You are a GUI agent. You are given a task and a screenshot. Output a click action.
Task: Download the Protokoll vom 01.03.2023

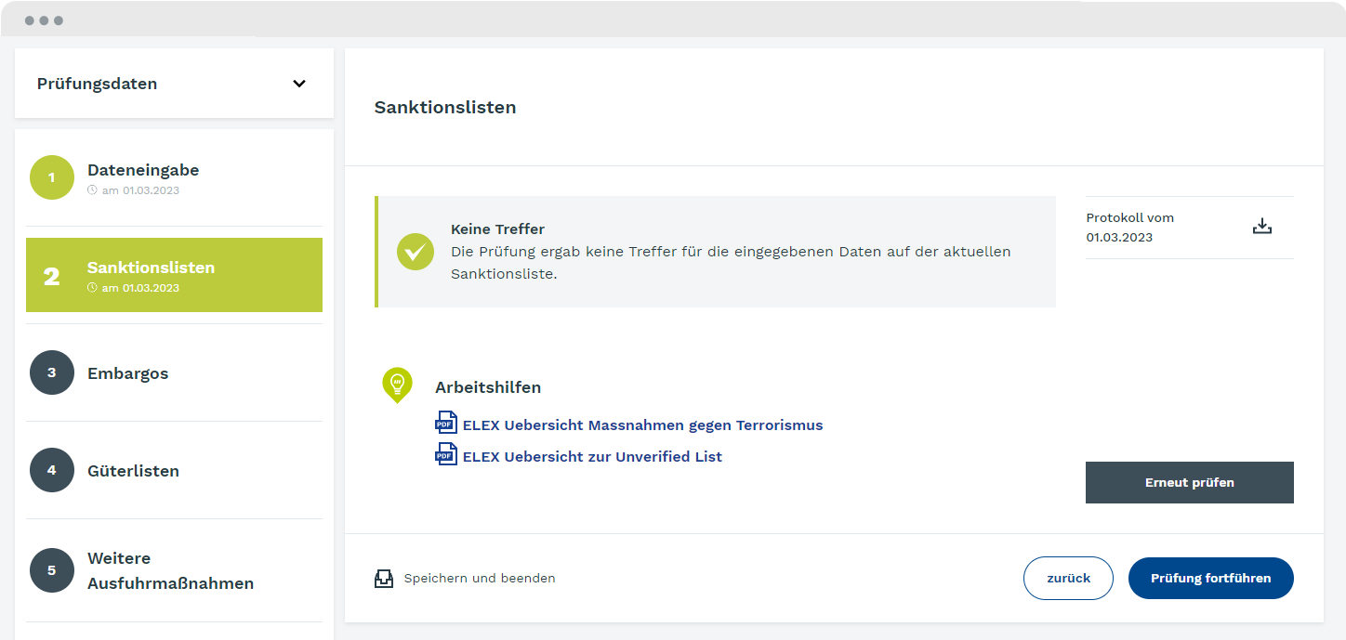(x=1261, y=225)
